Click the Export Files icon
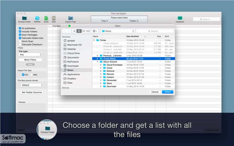This screenshot has height=146, width=234. [x=70, y=18]
